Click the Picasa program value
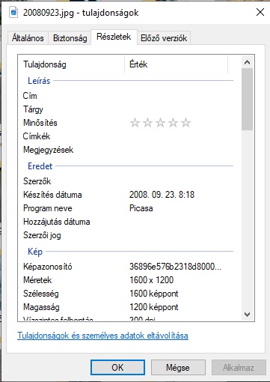Viewport: 270px width, 382px height. [x=141, y=208]
